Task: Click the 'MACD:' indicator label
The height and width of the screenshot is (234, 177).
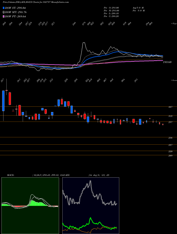Action: click(10, 175)
